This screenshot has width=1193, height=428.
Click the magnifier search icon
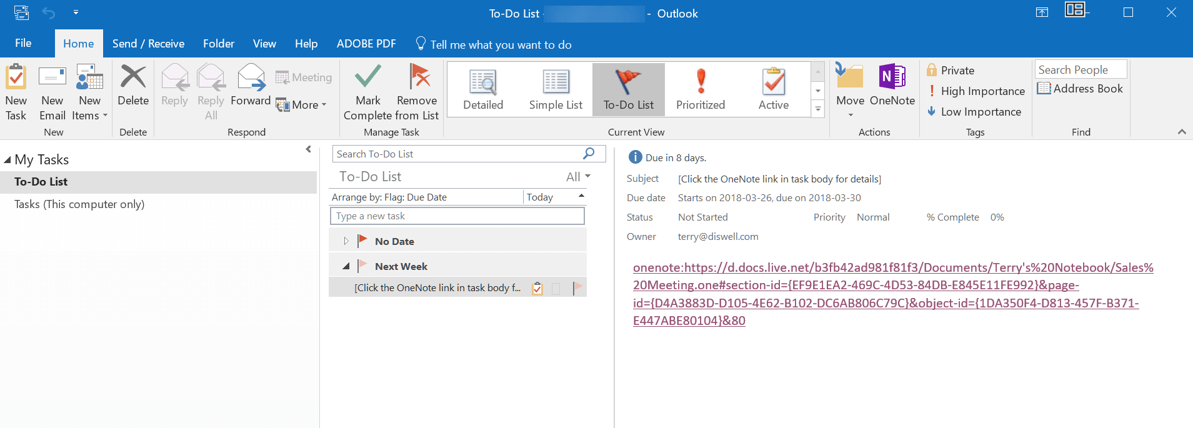coord(589,153)
